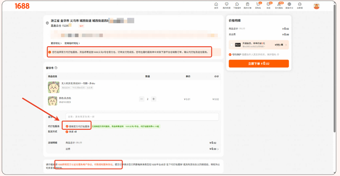Click the 1688 logo
Viewport: 340px width, 176px height.
(22, 6)
